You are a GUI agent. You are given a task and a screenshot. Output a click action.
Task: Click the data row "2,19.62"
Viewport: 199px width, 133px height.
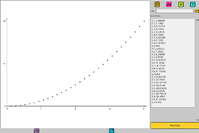pyautogui.click(x=156, y=74)
